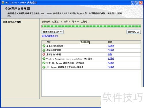
Task: Click red failed icon for 重新启动计算机
Action: (44, 55)
